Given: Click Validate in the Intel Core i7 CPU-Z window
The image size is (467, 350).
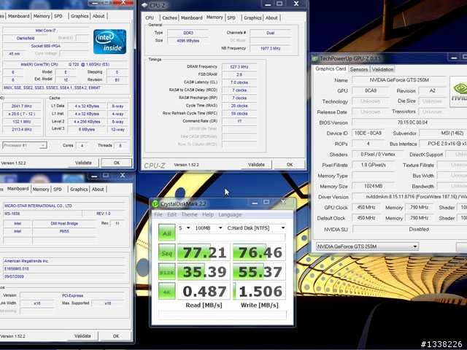Looking at the screenshot, I should coord(83,163).
